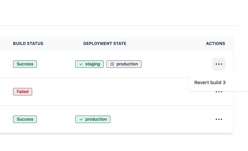This screenshot has height=151, width=248.
Task: Click the BUILD STATUS column header
Action: [x=28, y=44]
